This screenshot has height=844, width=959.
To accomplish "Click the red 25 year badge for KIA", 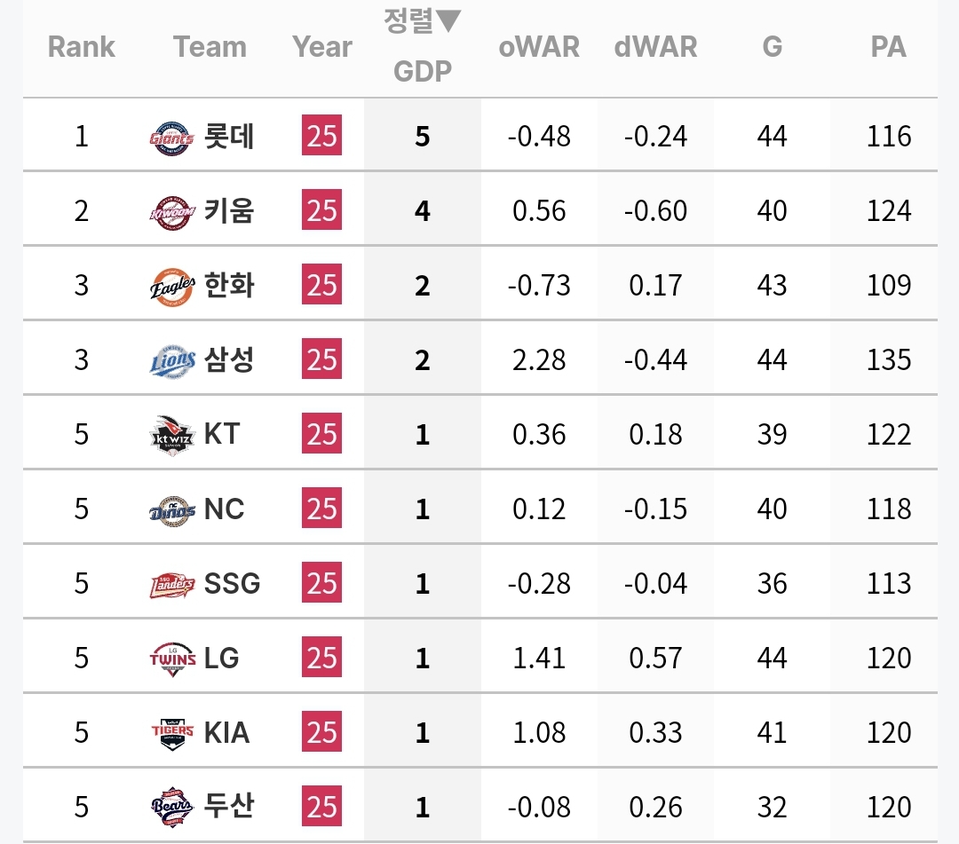I will point(321,733).
